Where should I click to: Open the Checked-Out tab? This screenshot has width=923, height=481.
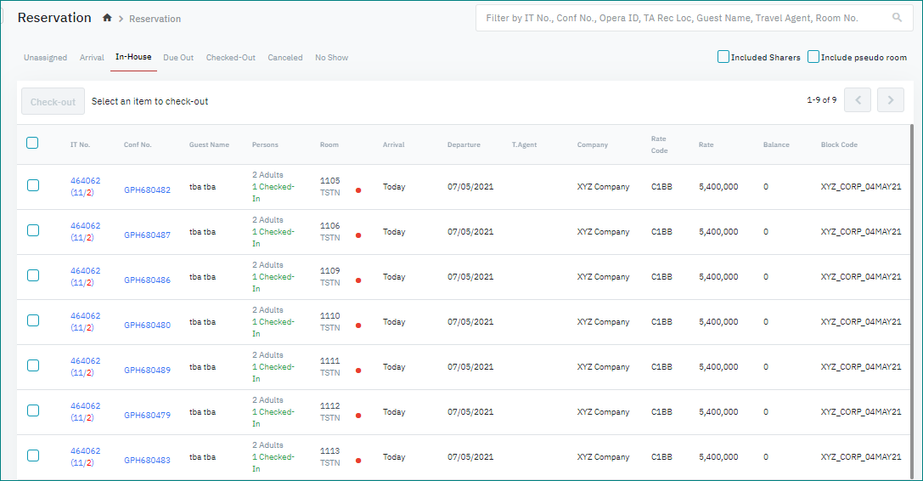(230, 58)
